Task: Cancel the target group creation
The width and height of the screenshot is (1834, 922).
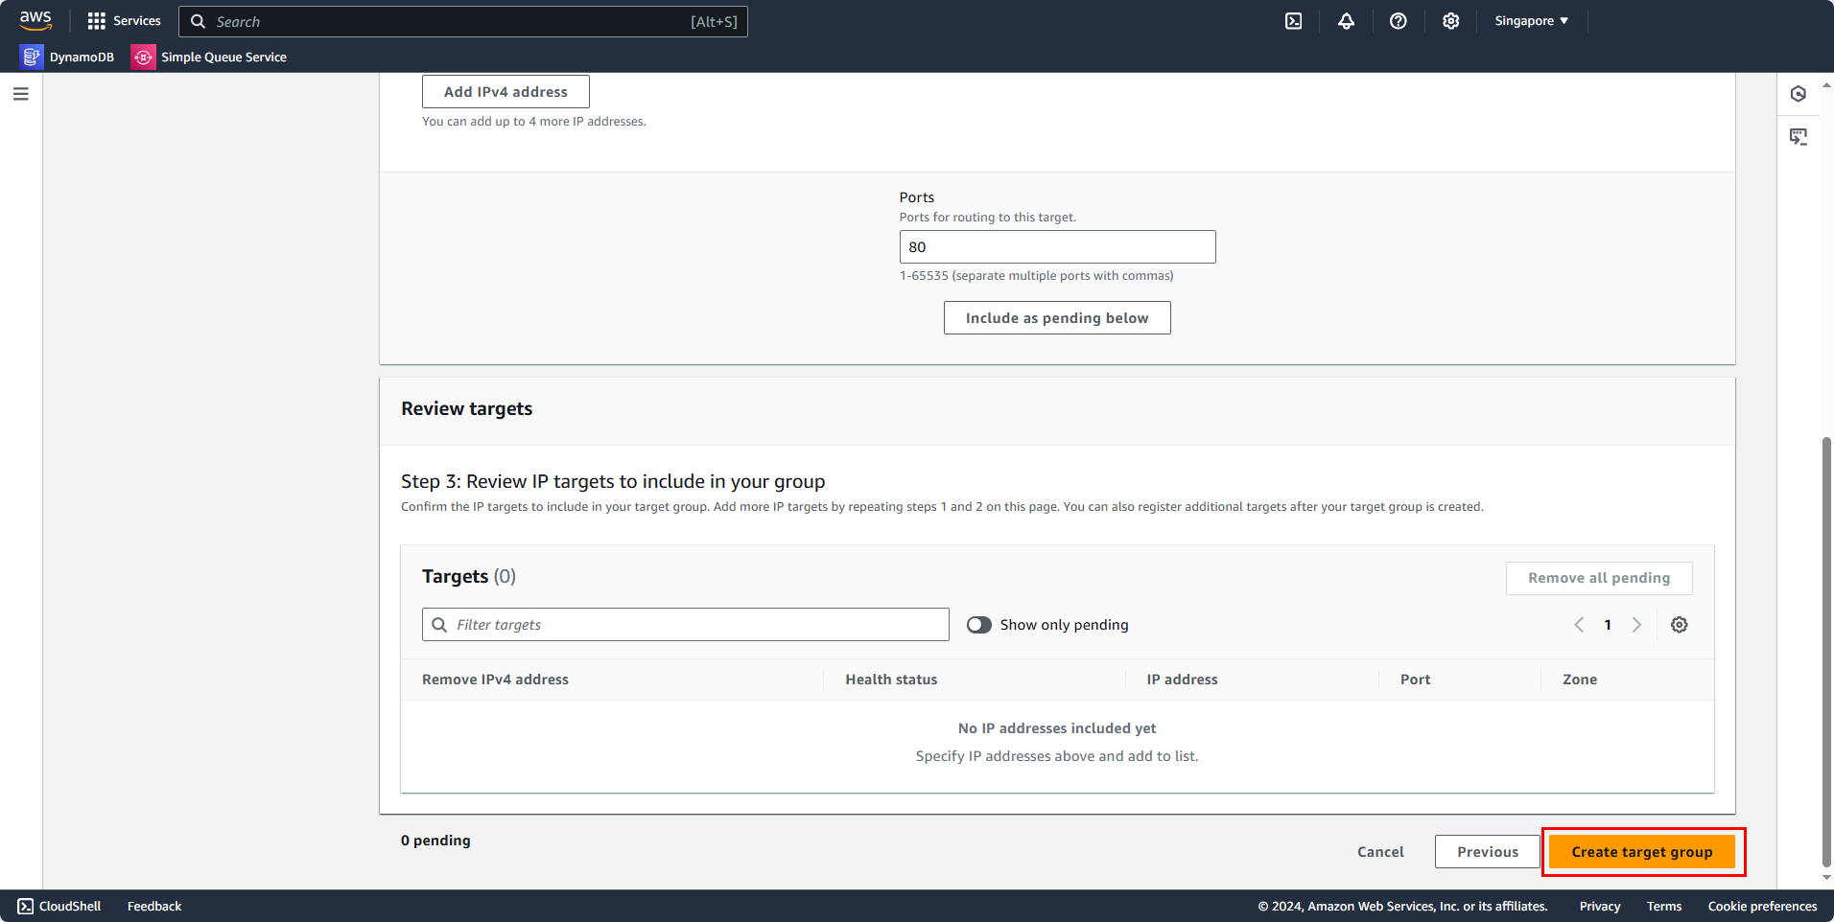Action: pos(1380,852)
